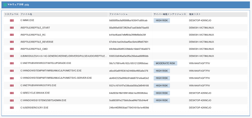Click the マルウェア分析 (13) panel title
This screenshot has height=118, width=252.
click(18, 5)
